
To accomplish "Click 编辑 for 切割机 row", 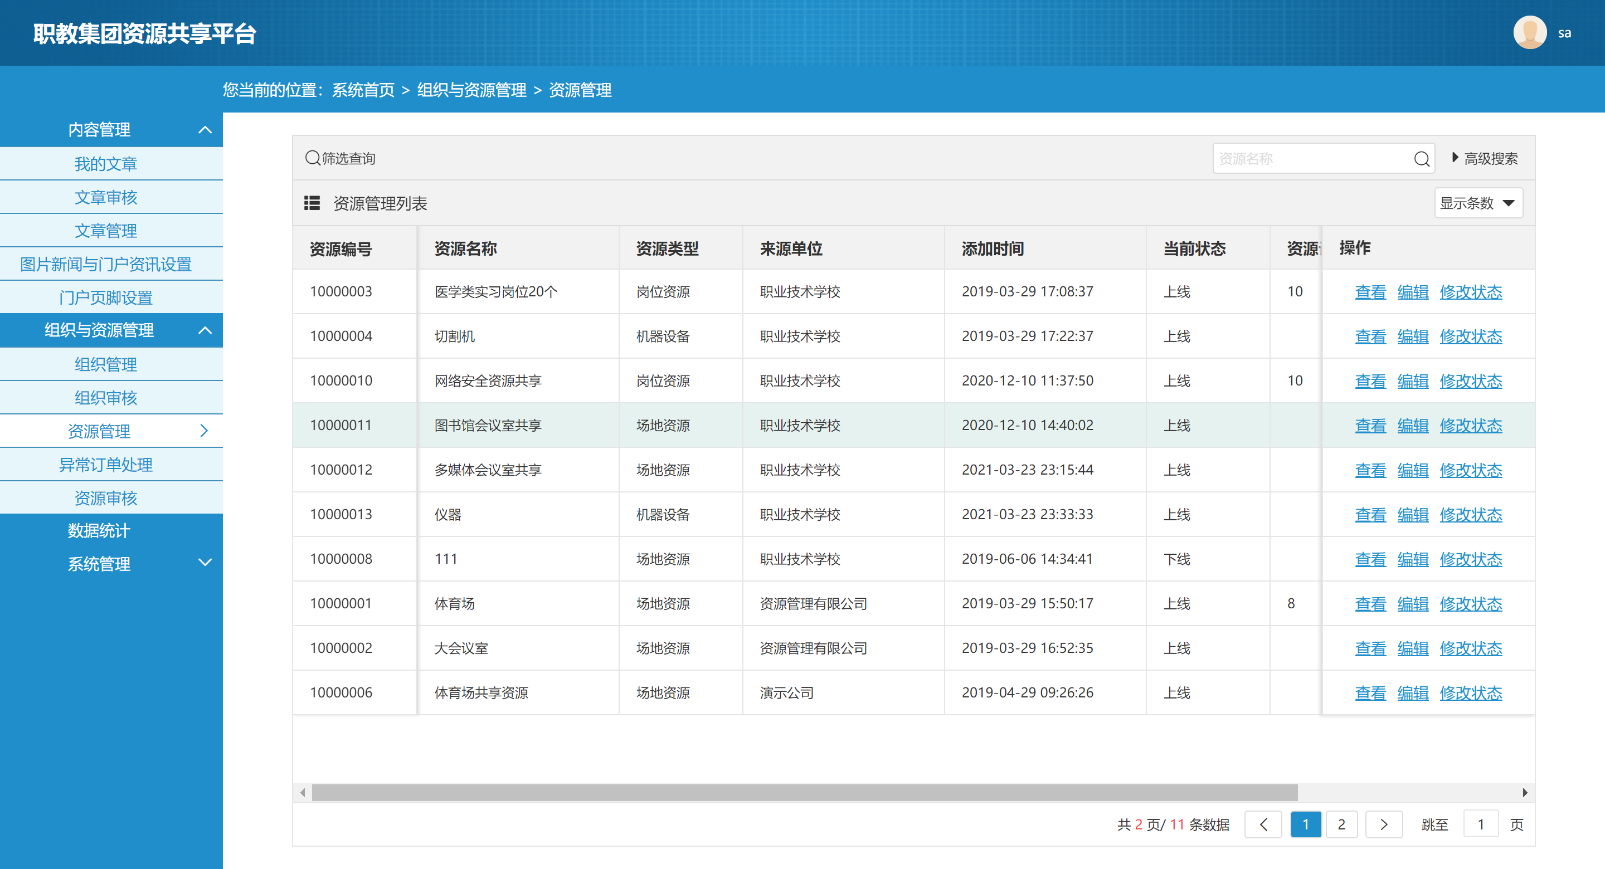I will pyautogui.click(x=1413, y=336).
